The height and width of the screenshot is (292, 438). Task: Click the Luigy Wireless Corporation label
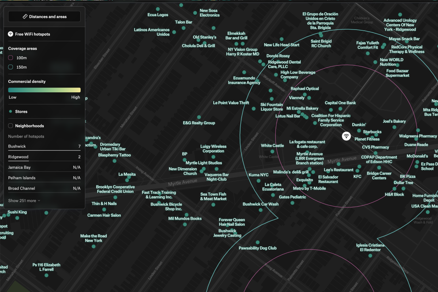pos(214,149)
